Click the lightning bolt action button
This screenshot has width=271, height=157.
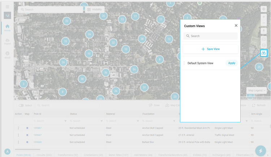tap(261, 151)
